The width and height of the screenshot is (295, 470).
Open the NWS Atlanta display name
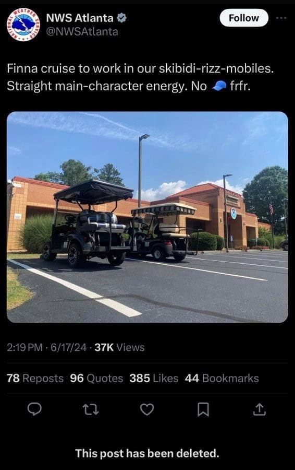[x=80, y=18]
